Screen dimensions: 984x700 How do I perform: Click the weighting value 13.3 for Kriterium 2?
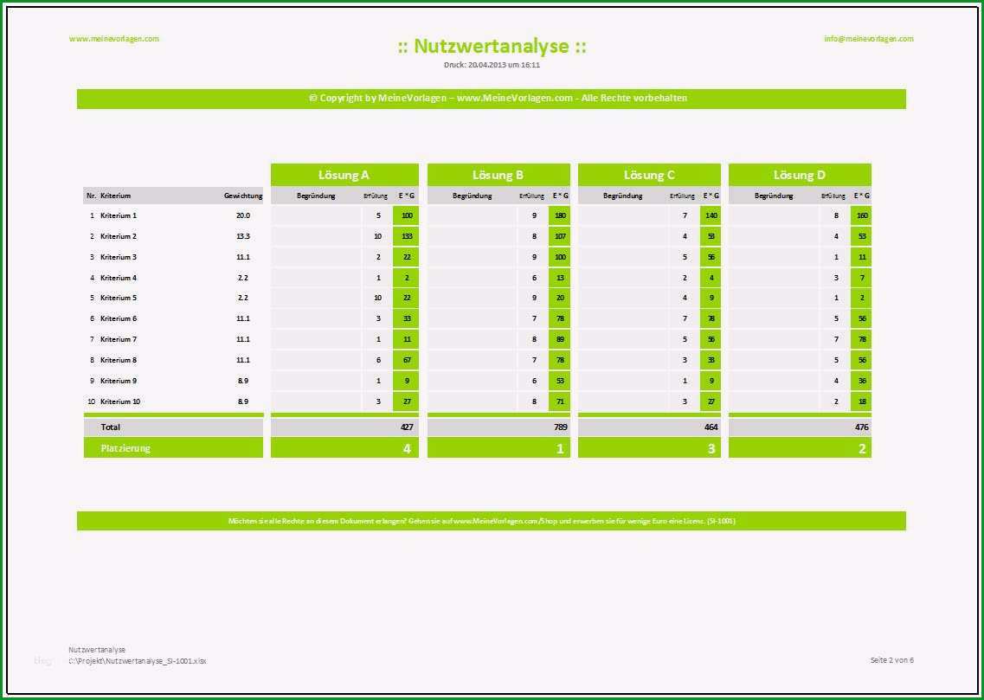tap(243, 236)
